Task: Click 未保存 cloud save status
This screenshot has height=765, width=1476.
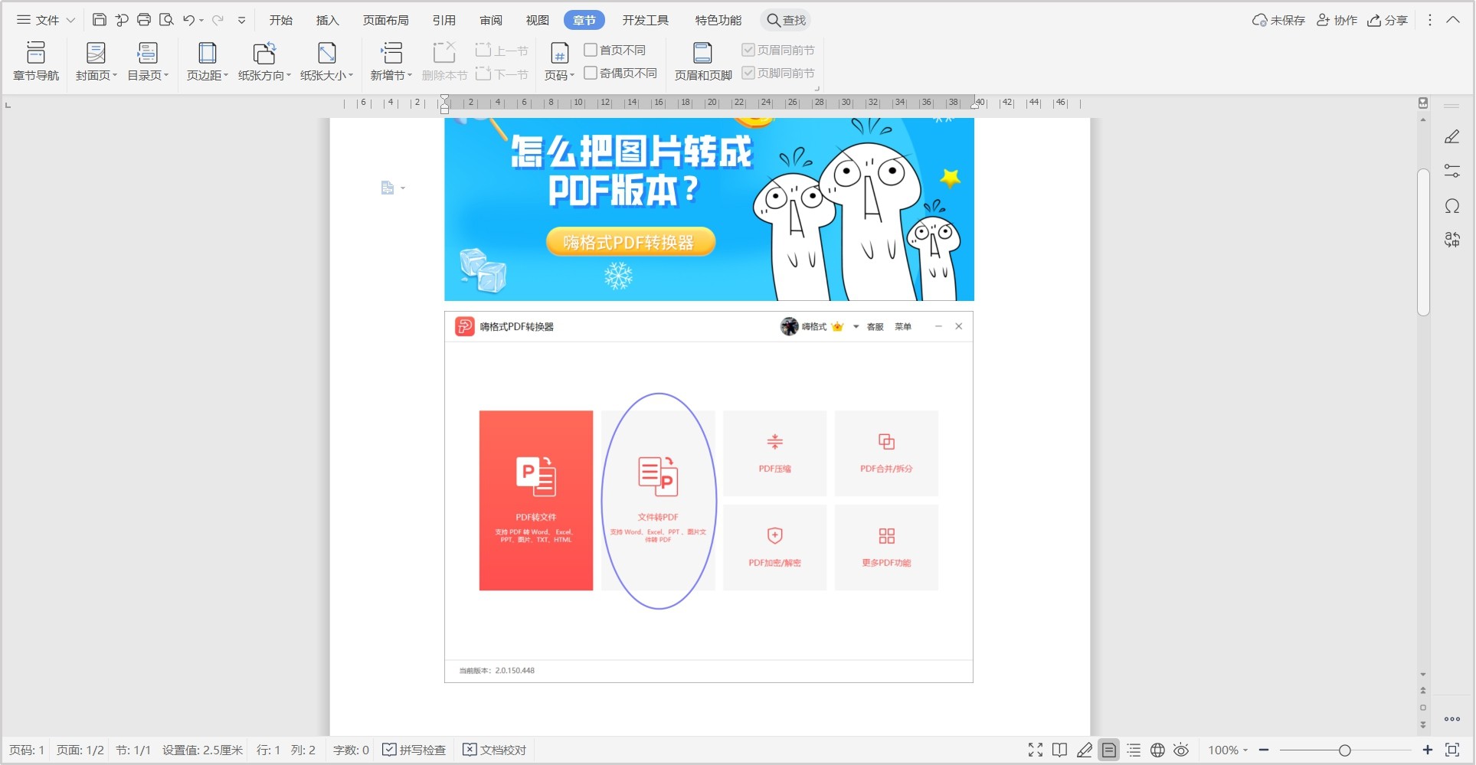Action: pos(1278,21)
